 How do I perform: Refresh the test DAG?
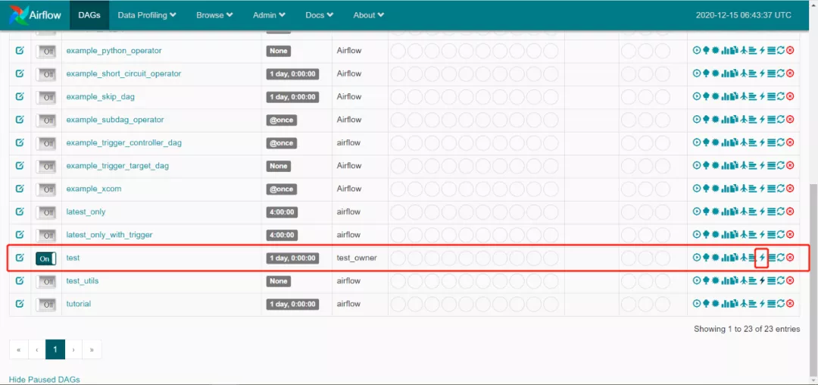click(781, 257)
